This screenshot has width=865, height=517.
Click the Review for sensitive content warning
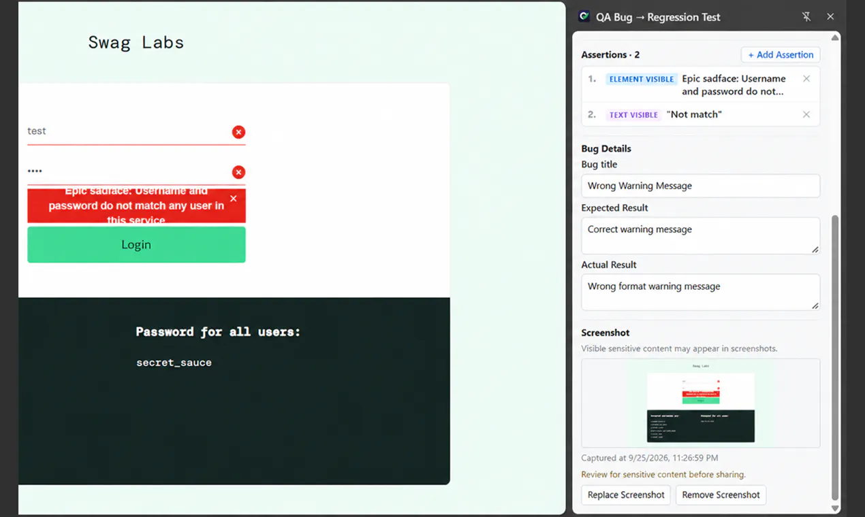663,474
